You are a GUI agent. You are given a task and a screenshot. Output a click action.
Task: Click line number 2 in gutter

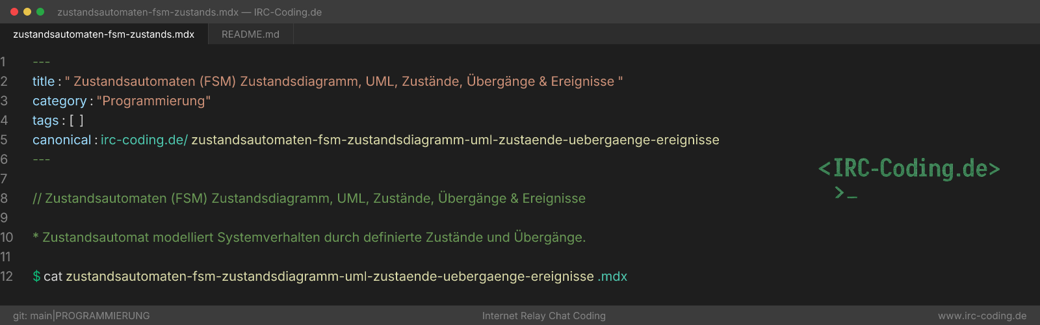[4, 81]
